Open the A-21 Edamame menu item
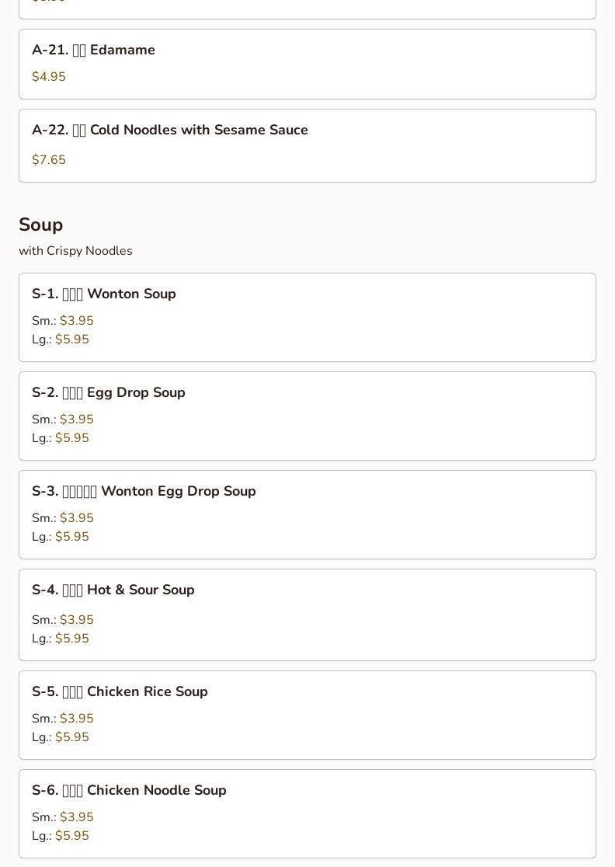615x867 pixels. coord(93,50)
